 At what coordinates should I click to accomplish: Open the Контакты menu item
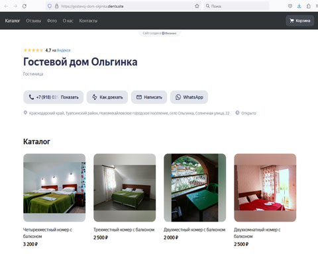[88, 21]
